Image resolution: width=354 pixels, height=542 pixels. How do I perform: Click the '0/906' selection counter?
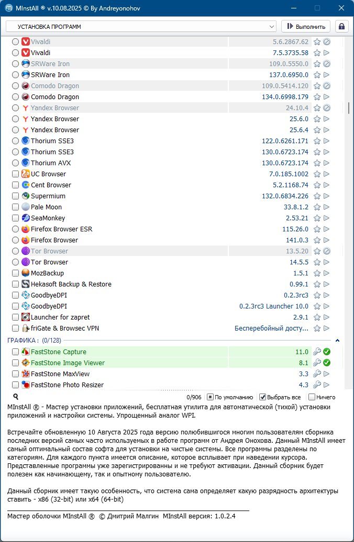pos(194,397)
